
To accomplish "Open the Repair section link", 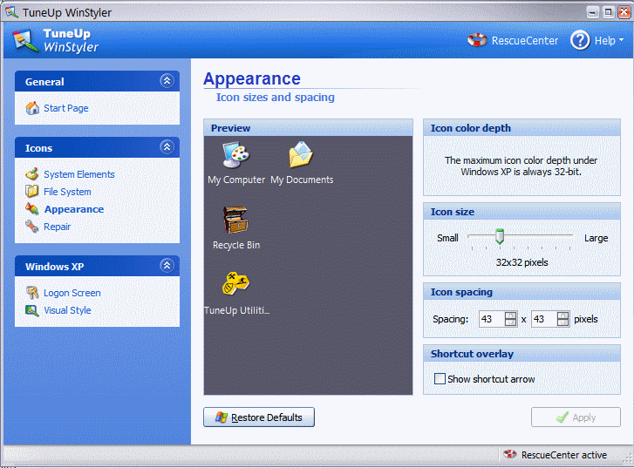I will pyautogui.click(x=57, y=227).
